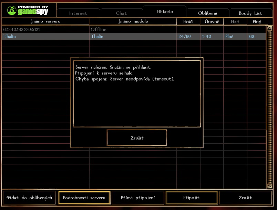Select the Historie tab
Image resolution: width=277 pixels, height=210 pixels.
pyautogui.click(x=165, y=11)
